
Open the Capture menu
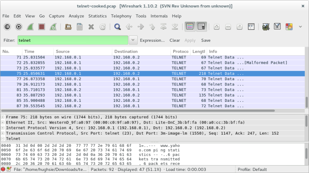(57, 16)
